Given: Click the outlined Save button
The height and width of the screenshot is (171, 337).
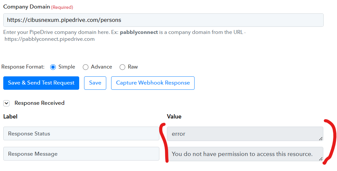Looking at the screenshot, I should [95, 83].
